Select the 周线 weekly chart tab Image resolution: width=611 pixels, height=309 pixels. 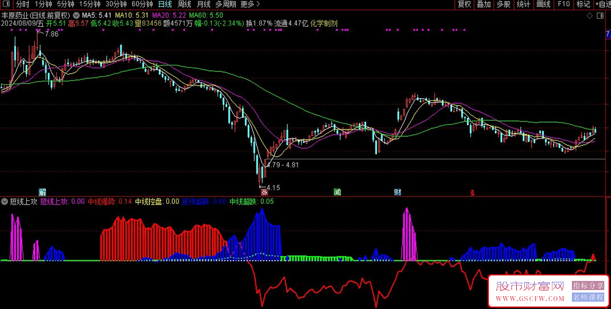184,4
